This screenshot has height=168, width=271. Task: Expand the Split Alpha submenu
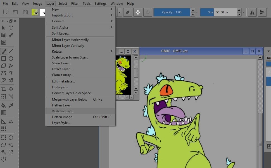point(80,27)
